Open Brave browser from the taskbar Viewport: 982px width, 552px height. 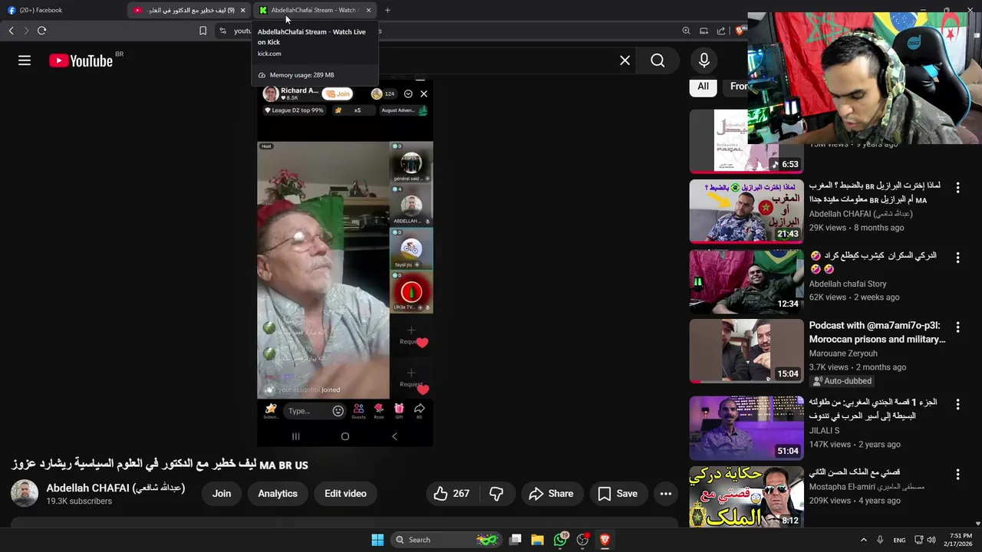coord(605,540)
